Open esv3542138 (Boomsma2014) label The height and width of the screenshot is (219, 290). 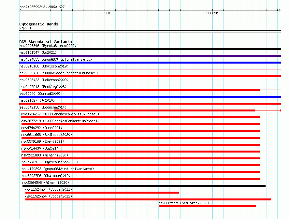43,107
